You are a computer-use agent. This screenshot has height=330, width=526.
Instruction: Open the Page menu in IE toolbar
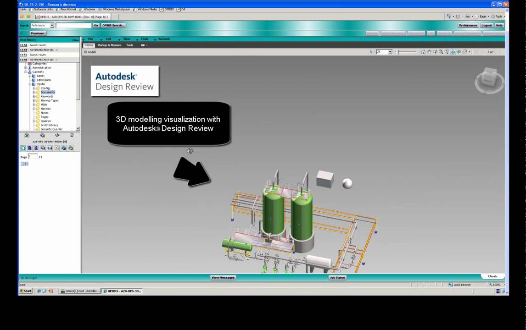482,16
